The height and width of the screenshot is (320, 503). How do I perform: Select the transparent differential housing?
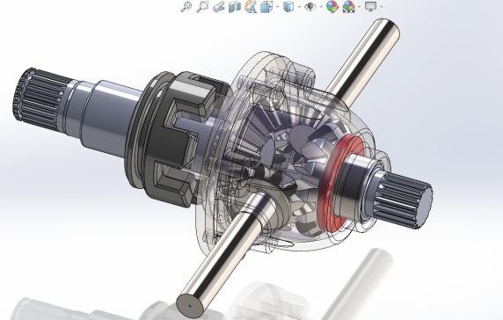(288, 150)
